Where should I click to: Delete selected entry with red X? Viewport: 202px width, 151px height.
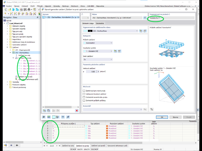tap(77, 111)
